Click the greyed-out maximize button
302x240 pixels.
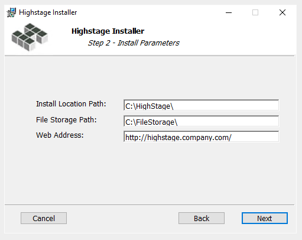pyautogui.click(x=255, y=12)
